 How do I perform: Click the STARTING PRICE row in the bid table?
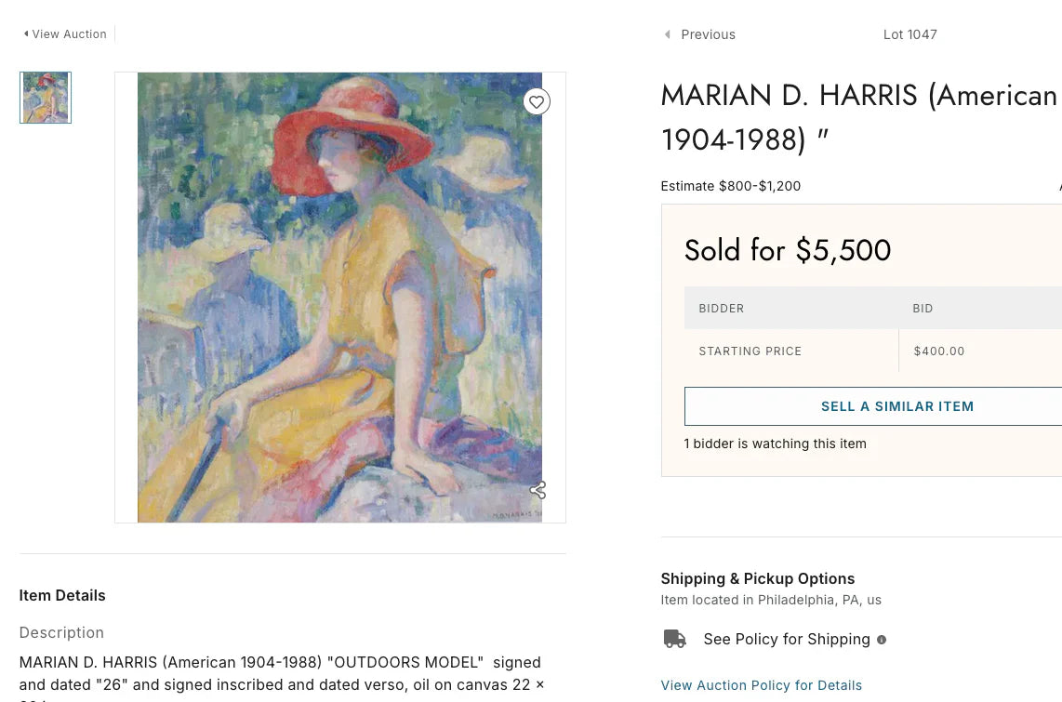point(750,351)
